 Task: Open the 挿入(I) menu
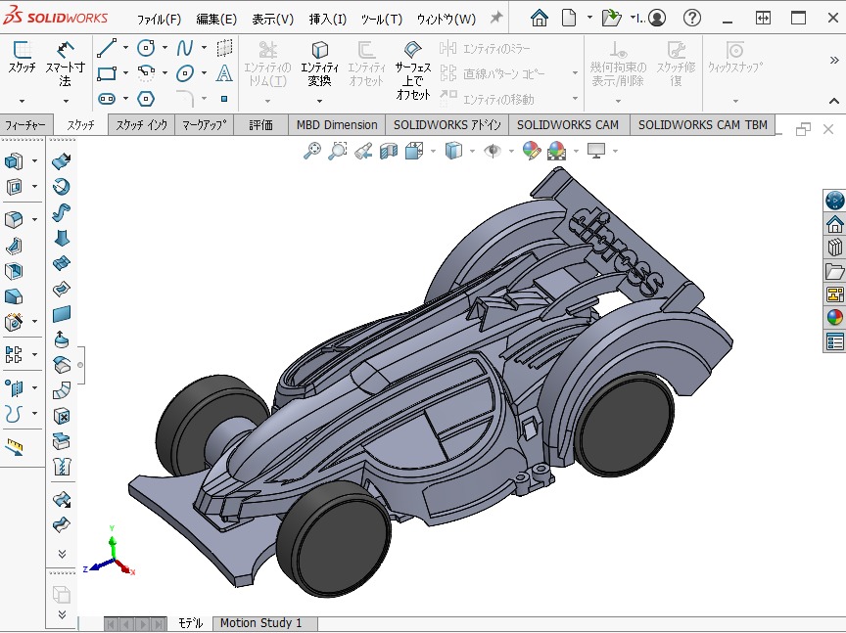(x=327, y=20)
